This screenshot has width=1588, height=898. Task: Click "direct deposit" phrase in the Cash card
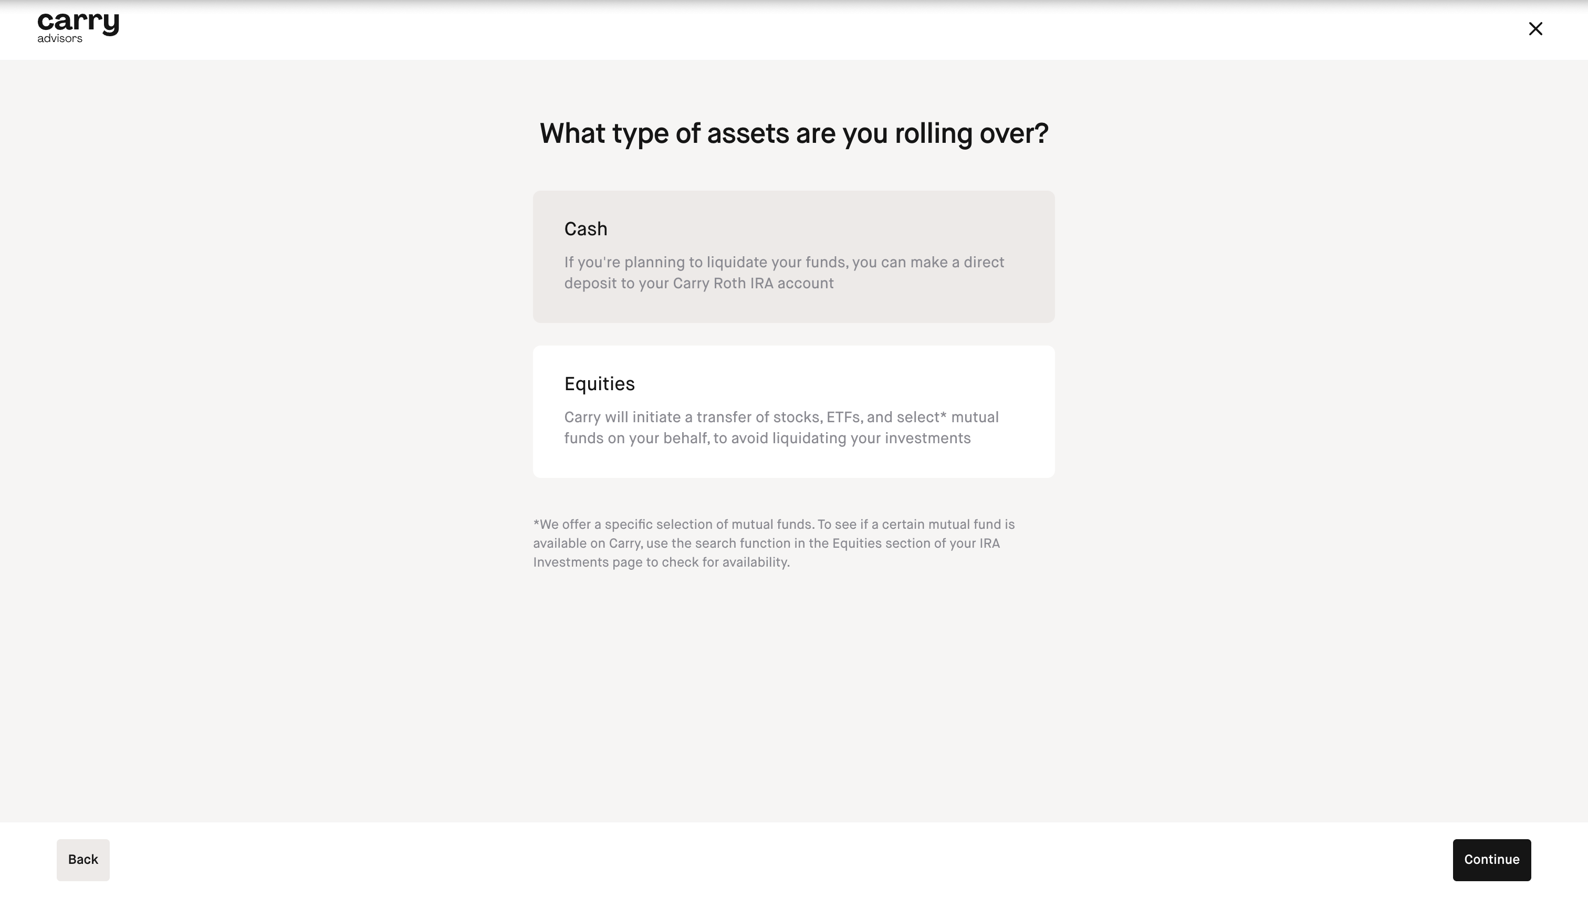[984, 263]
